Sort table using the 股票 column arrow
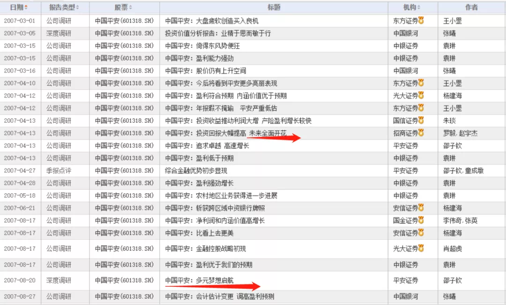 (130, 7)
